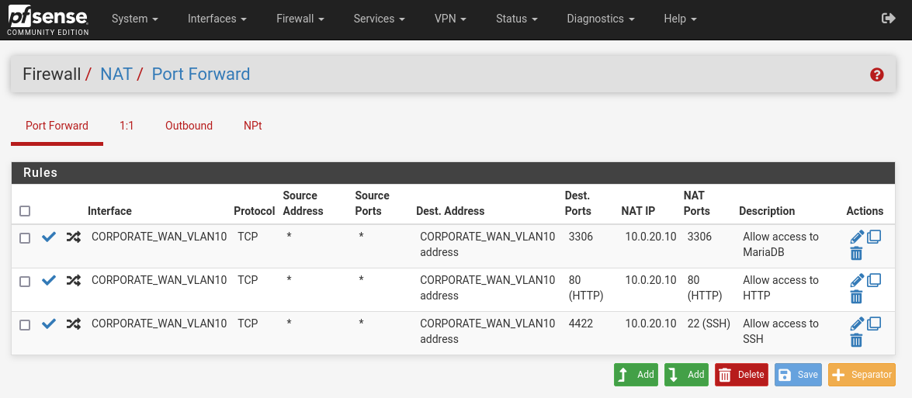Go to the 1:1 NAT tab

click(127, 126)
